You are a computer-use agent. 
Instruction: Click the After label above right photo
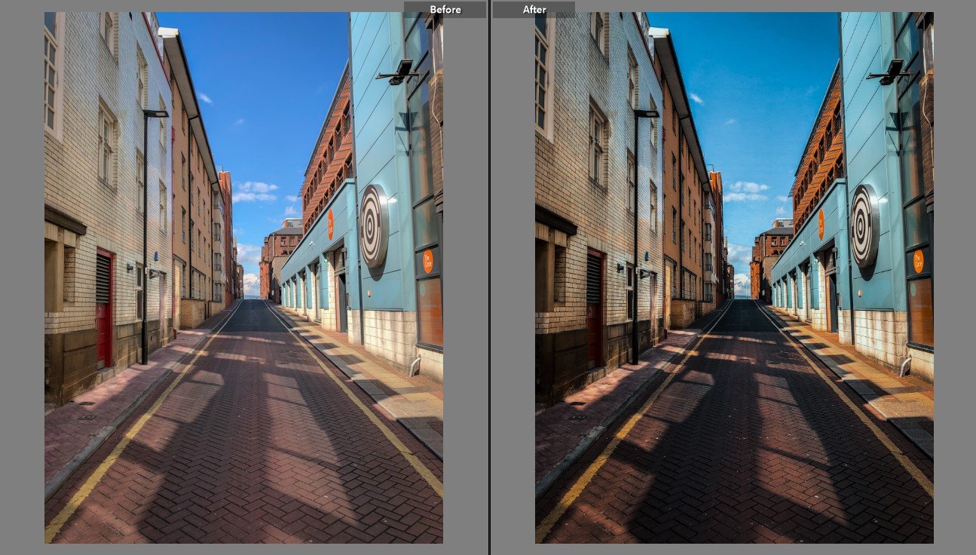534,10
